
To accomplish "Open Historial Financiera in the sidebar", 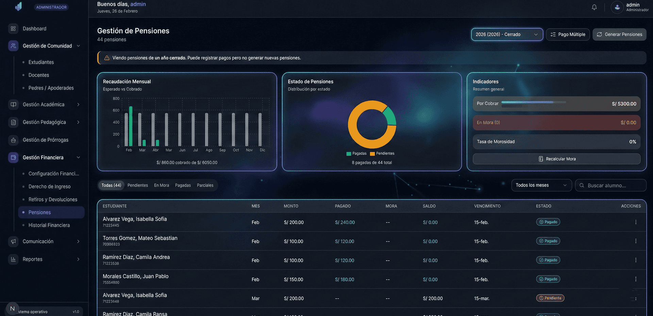I will coord(49,225).
